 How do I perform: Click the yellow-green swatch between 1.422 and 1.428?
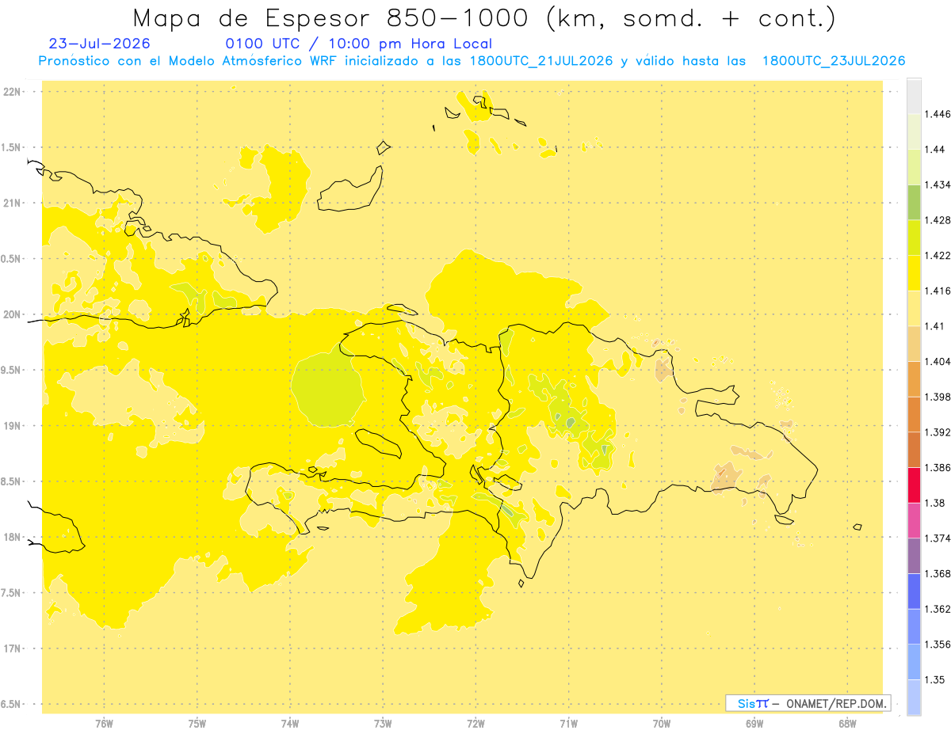tap(914, 238)
